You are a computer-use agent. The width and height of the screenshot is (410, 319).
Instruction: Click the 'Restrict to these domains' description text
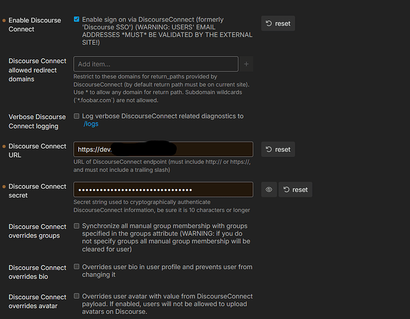[x=161, y=89]
